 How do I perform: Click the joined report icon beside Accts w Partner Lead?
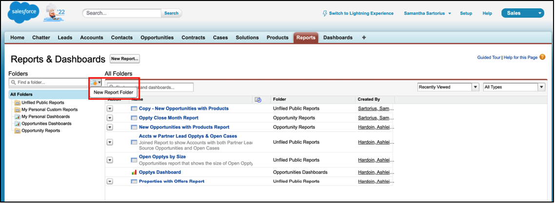coord(134,142)
